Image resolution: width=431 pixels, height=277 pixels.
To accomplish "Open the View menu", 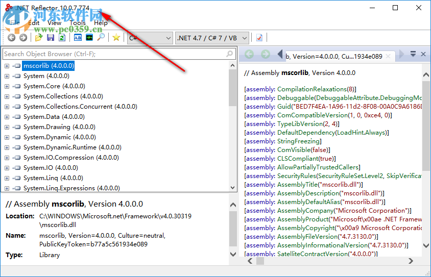I will [x=55, y=23].
